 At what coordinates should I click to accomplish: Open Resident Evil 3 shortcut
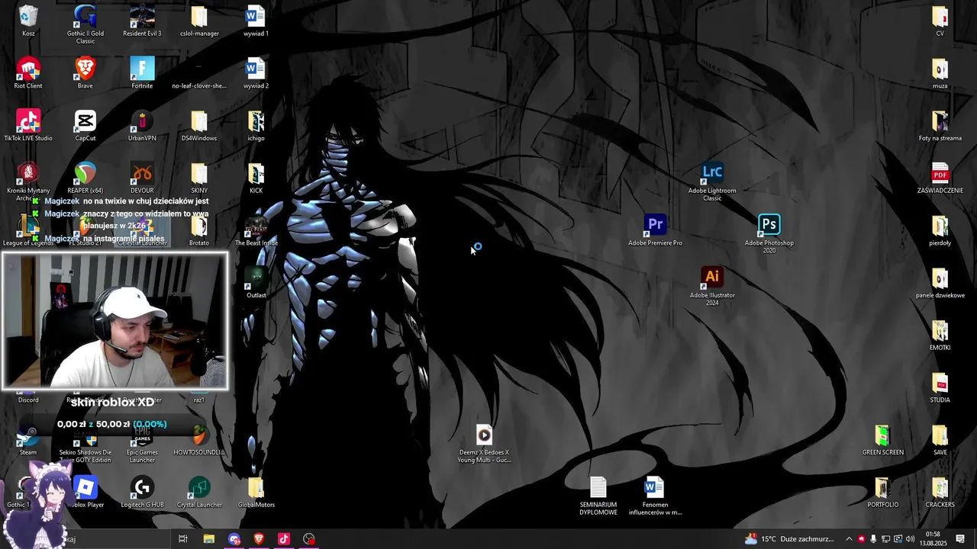coord(142,21)
